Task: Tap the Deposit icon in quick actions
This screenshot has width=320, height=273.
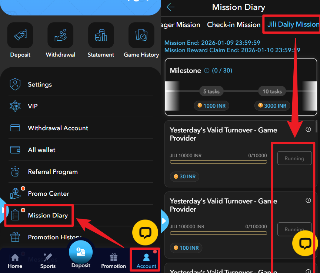Action: 20,36
